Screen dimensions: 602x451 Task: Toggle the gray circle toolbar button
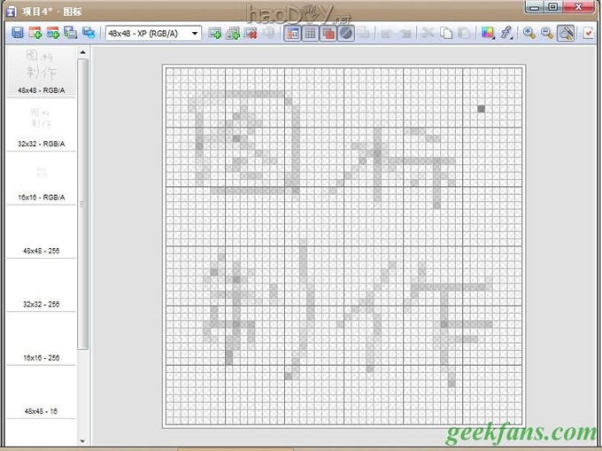click(x=346, y=33)
